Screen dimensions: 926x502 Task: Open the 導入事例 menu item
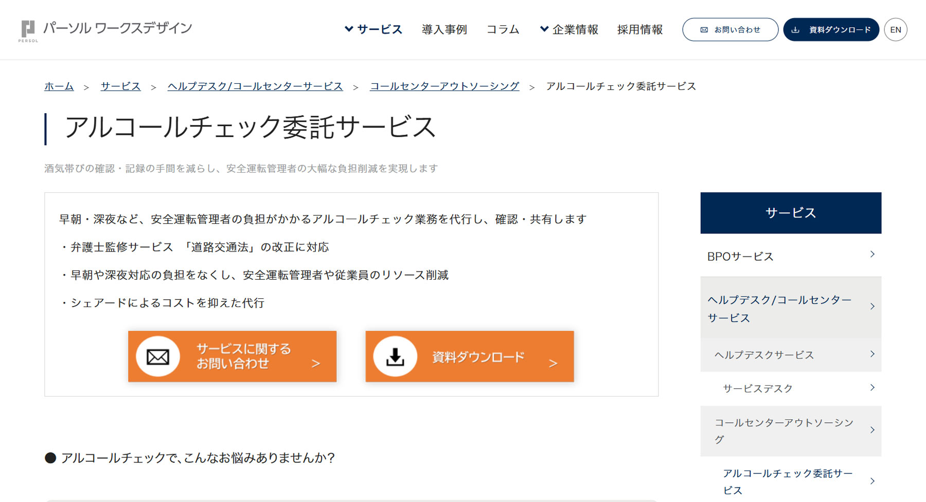point(444,29)
